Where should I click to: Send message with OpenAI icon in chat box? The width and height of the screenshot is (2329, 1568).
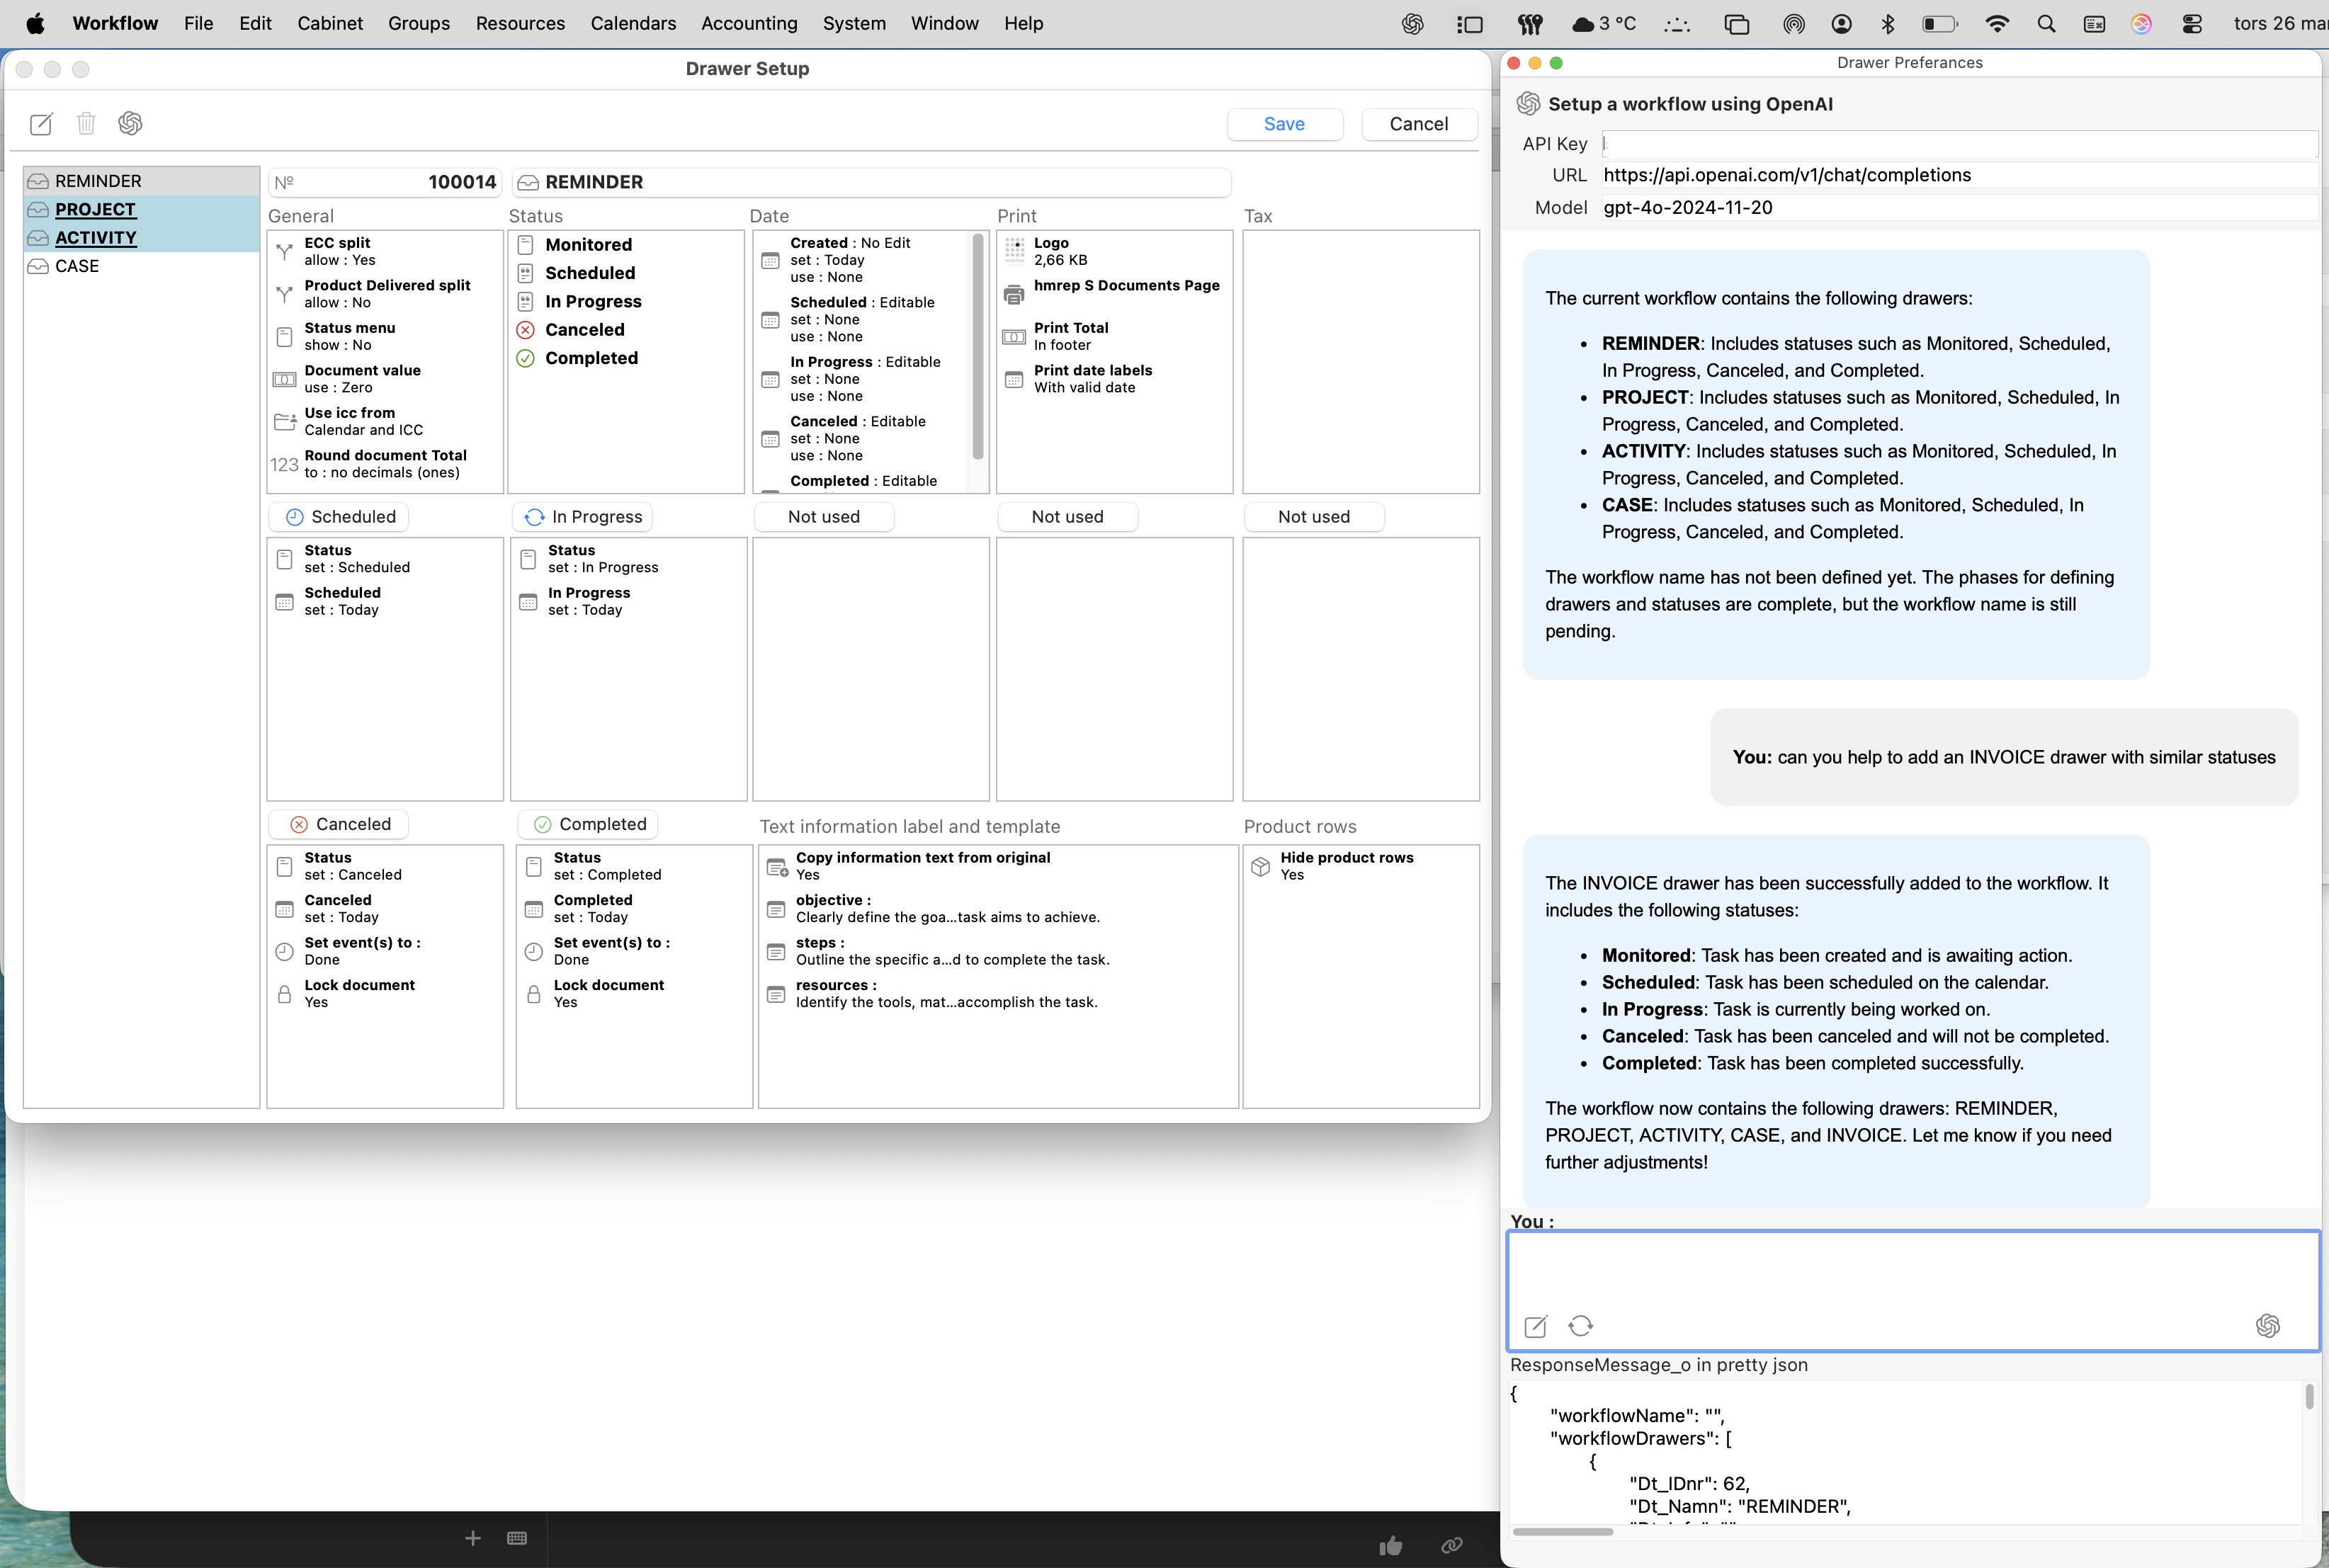pyautogui.click(x=2267, y=1326)
